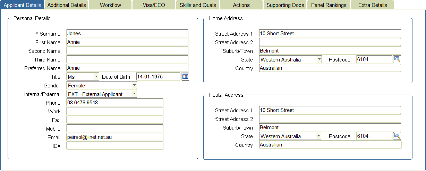This screenshot has width=426, height=171.
Task: Click the empty Fax field
Action: click(x=115, y=120)
